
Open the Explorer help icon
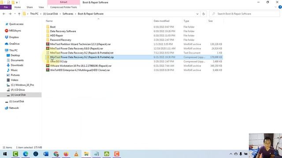(x=280, y=7)
